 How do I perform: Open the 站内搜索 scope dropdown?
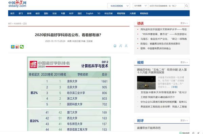point(140,6)
